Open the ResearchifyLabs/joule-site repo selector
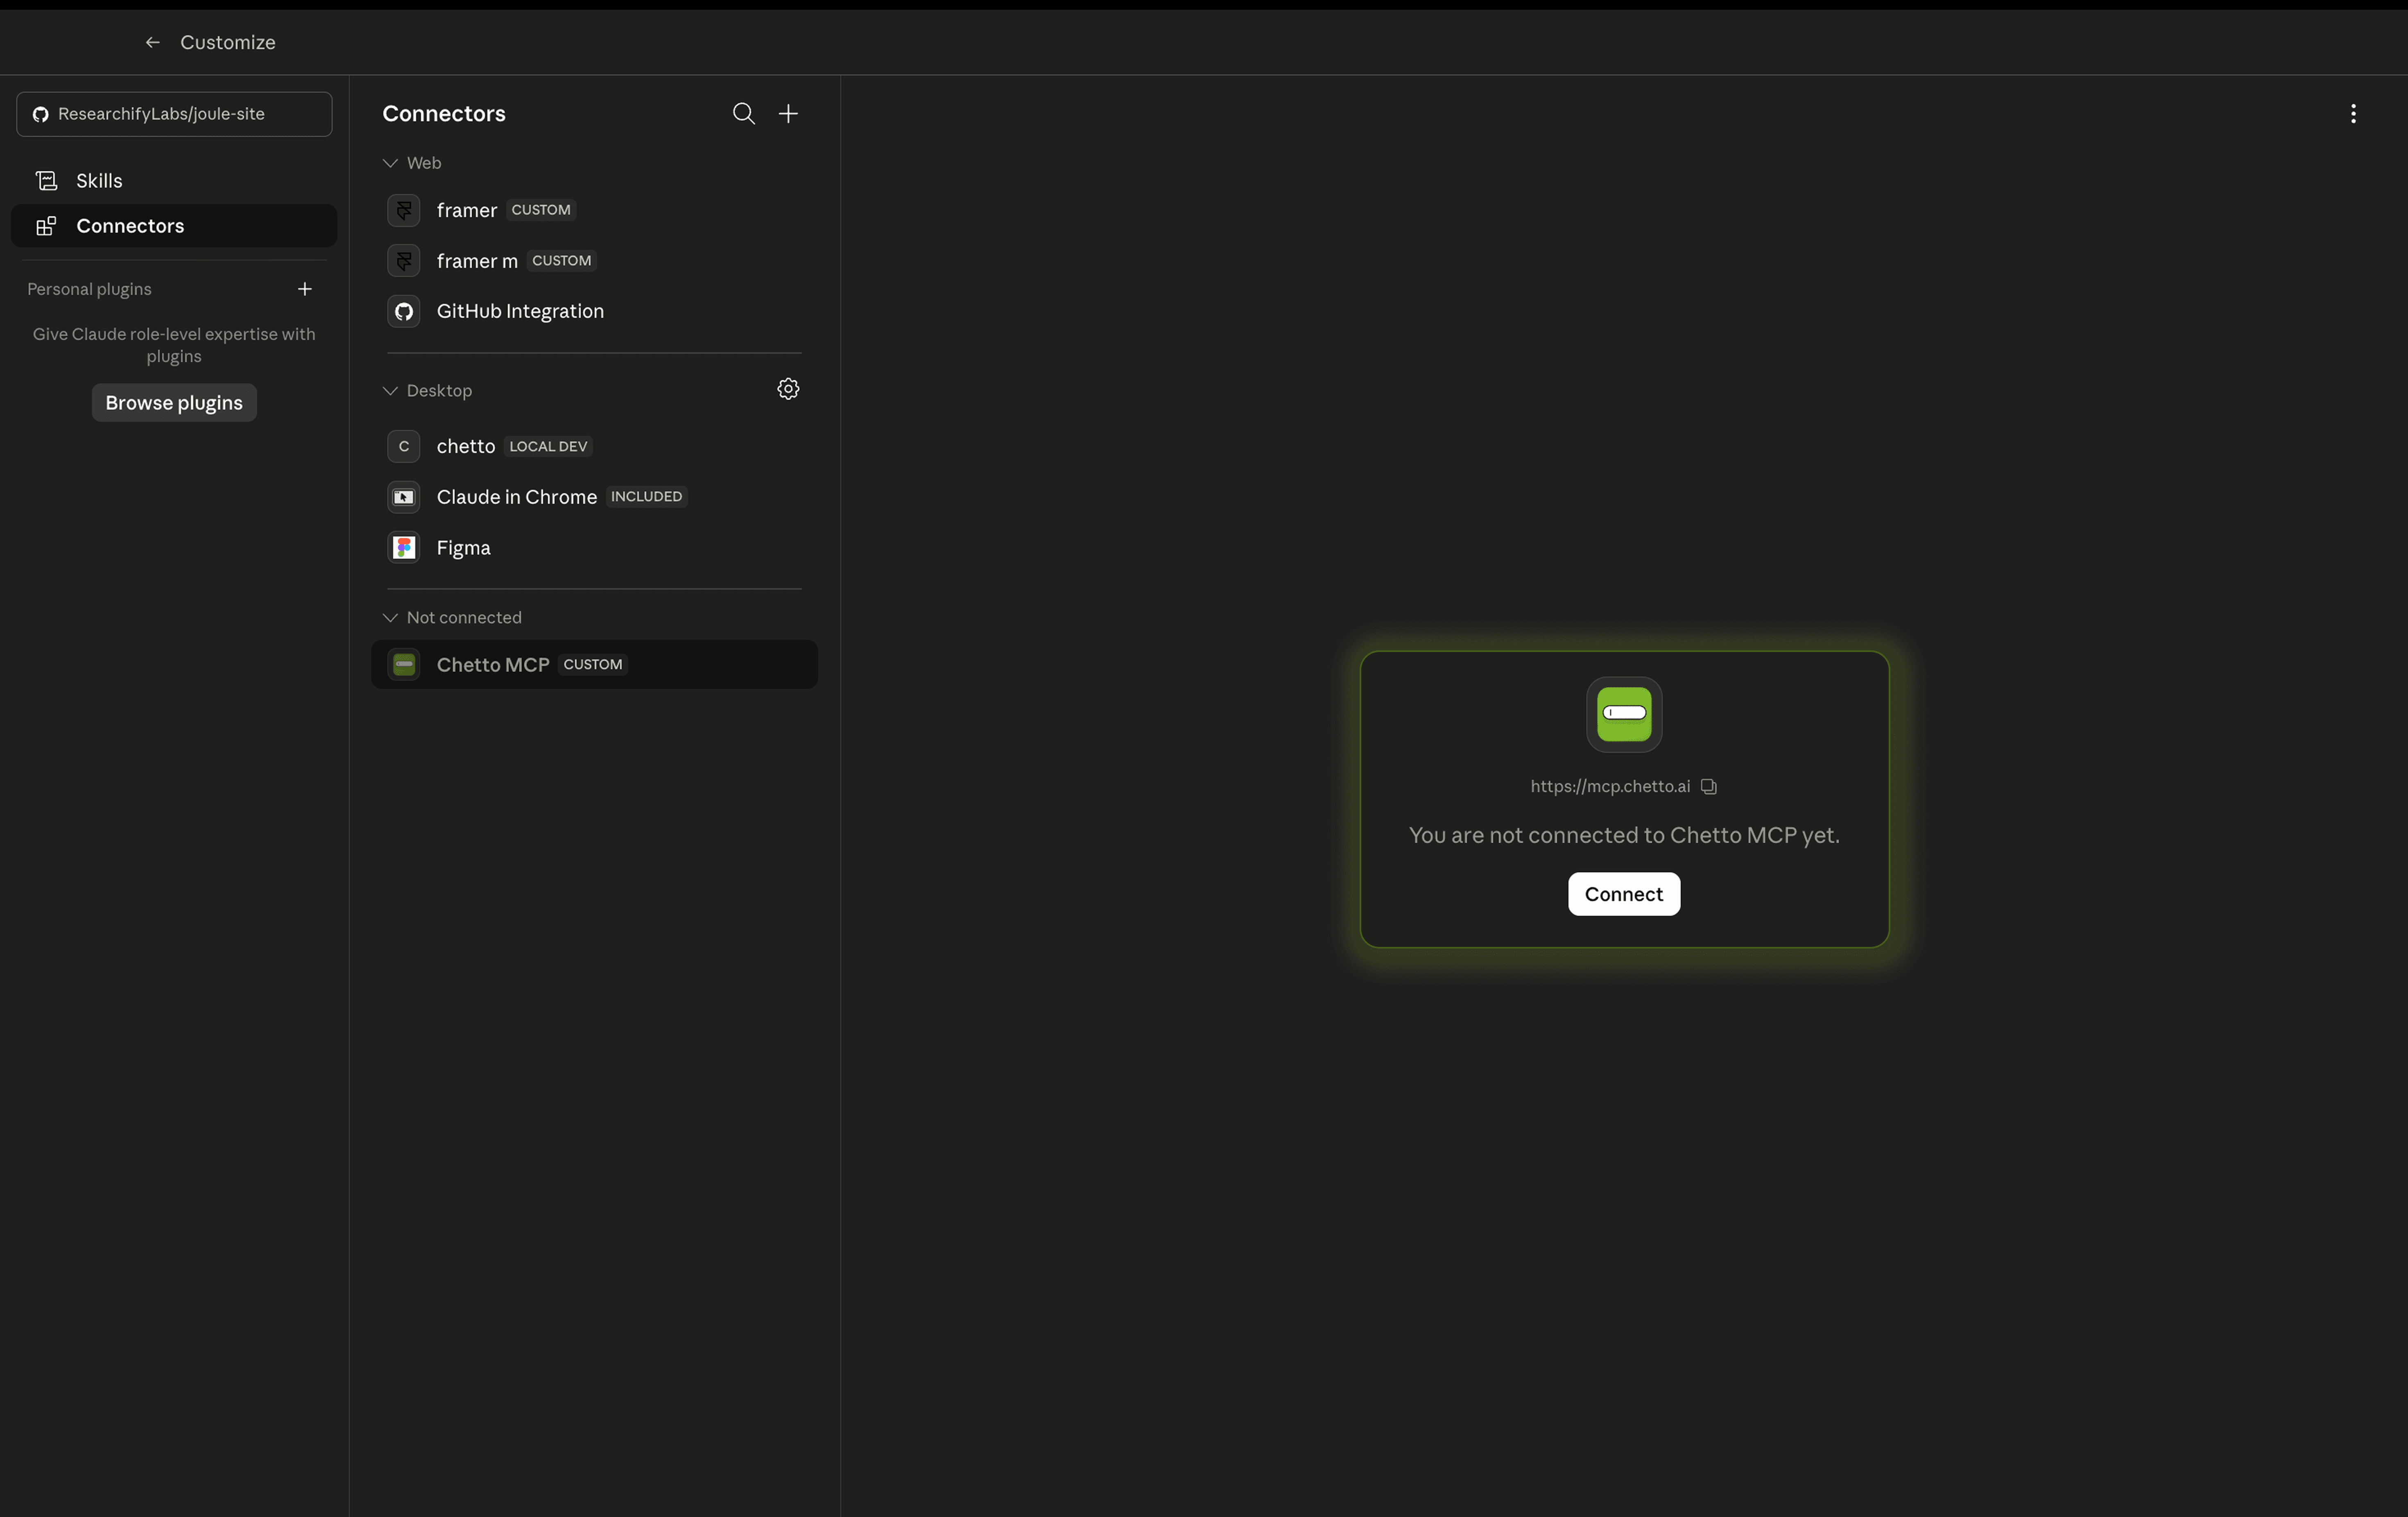 click(x=174, y=114)
